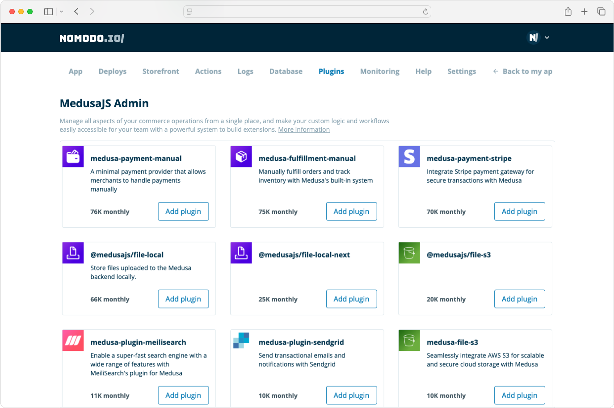Switch to the Logs tab

point(245,71)
